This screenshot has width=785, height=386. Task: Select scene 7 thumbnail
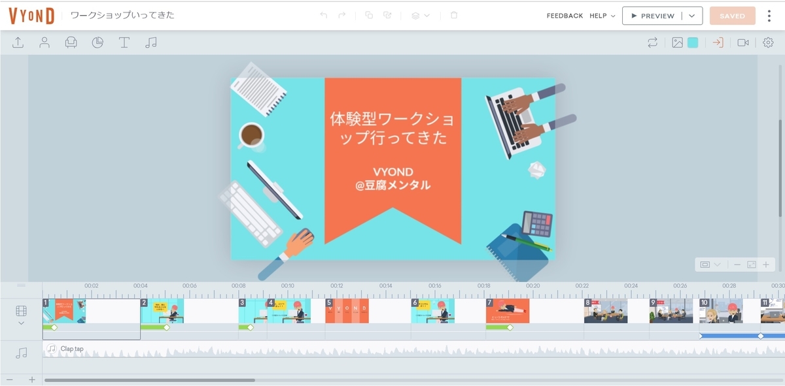point(508,311)
